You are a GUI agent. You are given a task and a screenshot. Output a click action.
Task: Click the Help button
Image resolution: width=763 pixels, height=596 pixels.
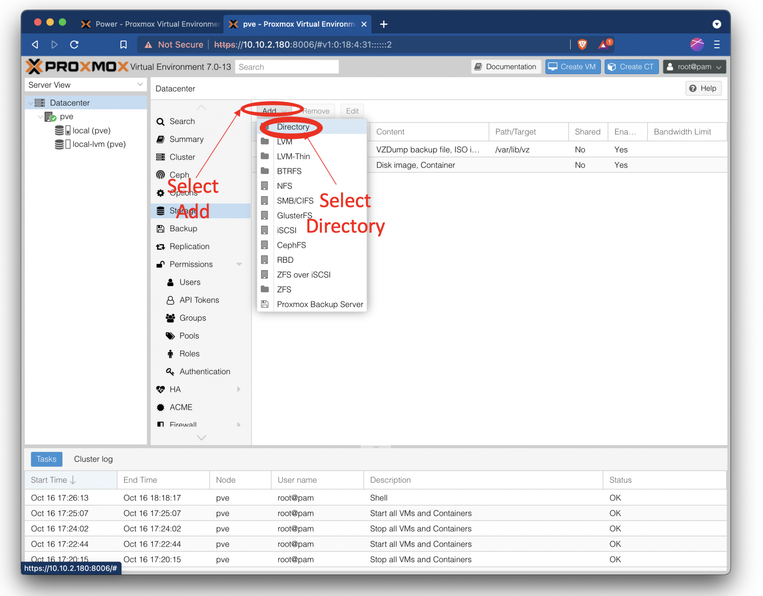point(703,88)
